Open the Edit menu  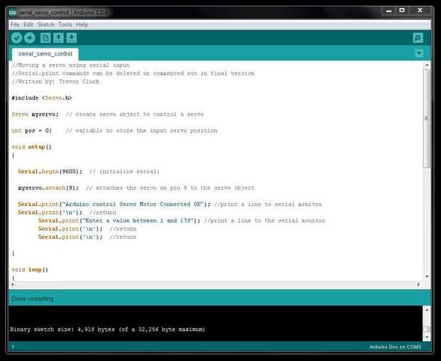28,24
